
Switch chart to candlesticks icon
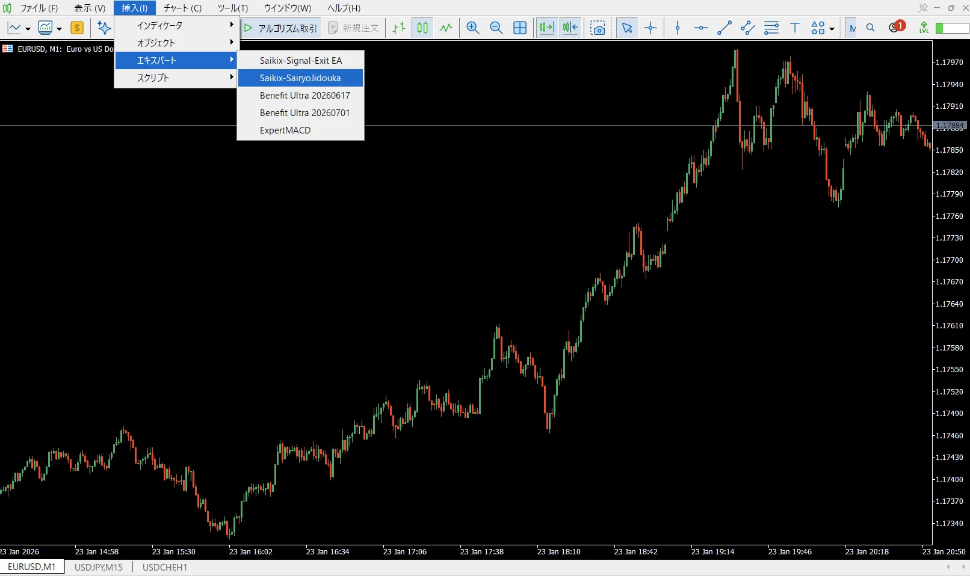pos(422,28)
